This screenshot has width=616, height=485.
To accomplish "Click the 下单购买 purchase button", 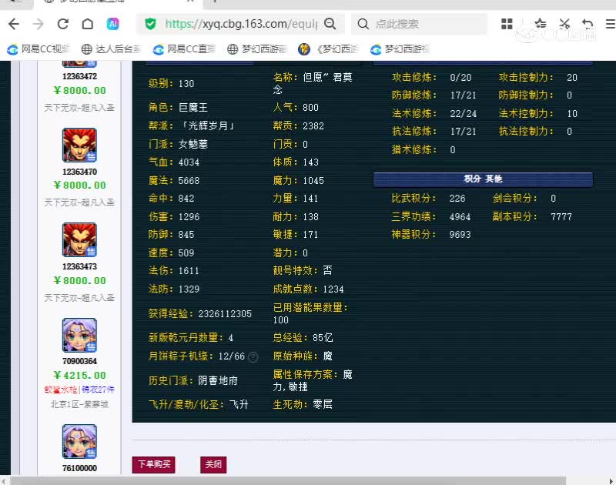I will tap(153, 465).
